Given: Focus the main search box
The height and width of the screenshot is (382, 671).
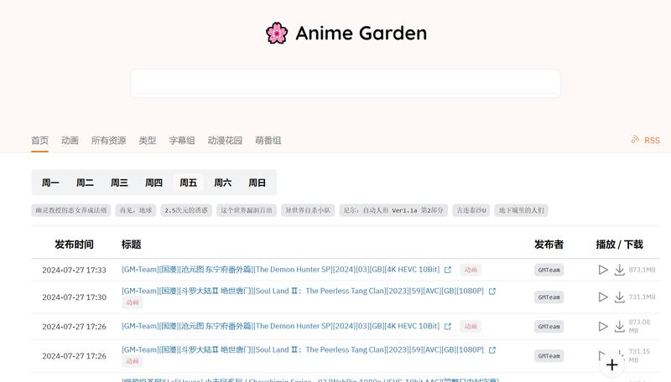Looking at the screenshot, I should (x=346, y=83).
